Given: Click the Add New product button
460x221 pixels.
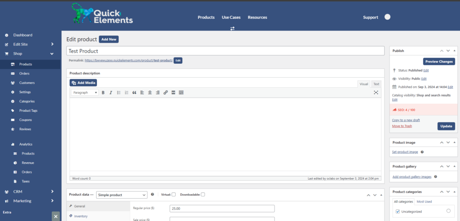Looking at the screenshot, I should pyautogui.click(x=109, y=40).
